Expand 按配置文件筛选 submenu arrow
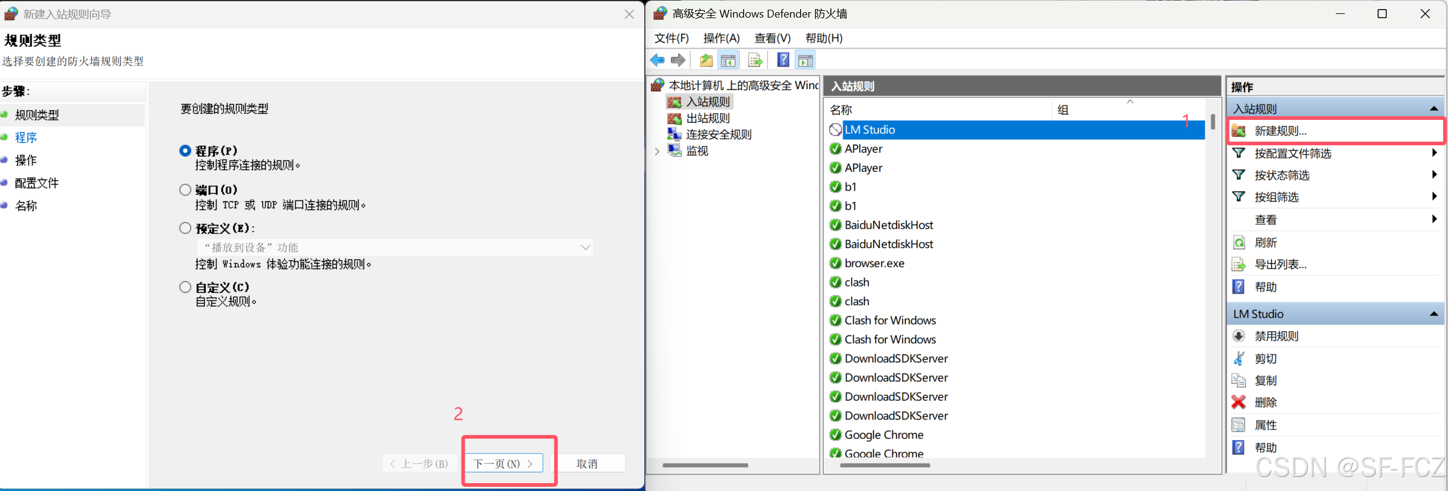 [x=1434, y=153]
